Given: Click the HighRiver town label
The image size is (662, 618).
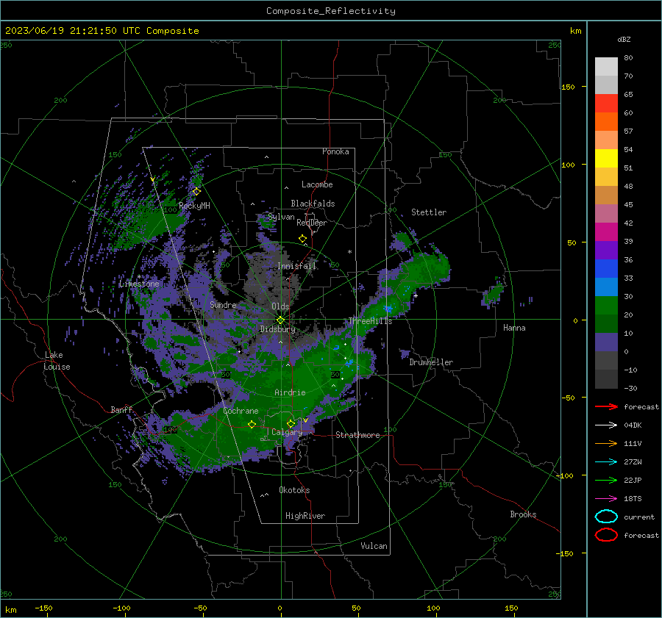Looking at the screenshot, I should 305,516.
